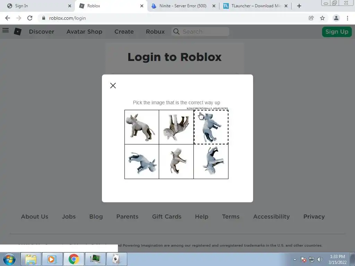Open Discover in Roblox navigation

pyautogui.click(x=42, y=32)
